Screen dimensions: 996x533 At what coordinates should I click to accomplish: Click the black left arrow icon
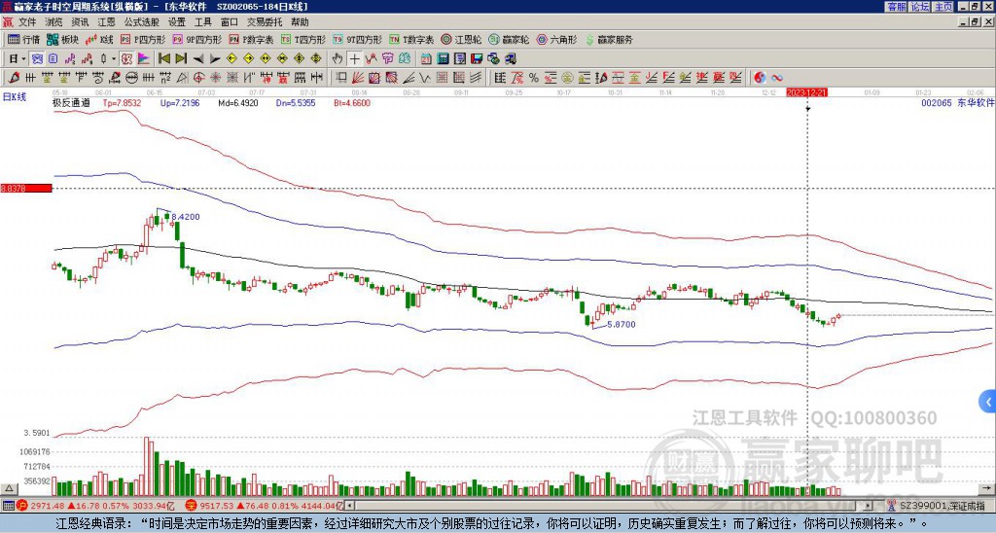[x=198, y=59]
